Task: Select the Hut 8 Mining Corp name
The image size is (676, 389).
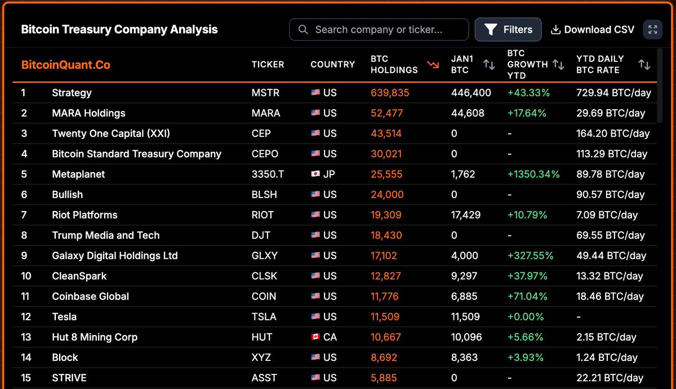Action: tap(95, 337)
